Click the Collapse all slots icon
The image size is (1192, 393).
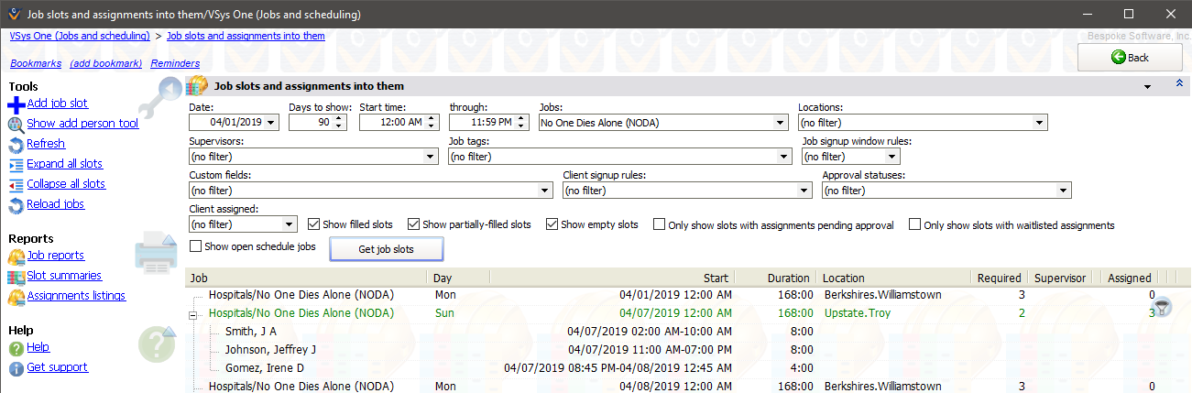pos(16,185)
